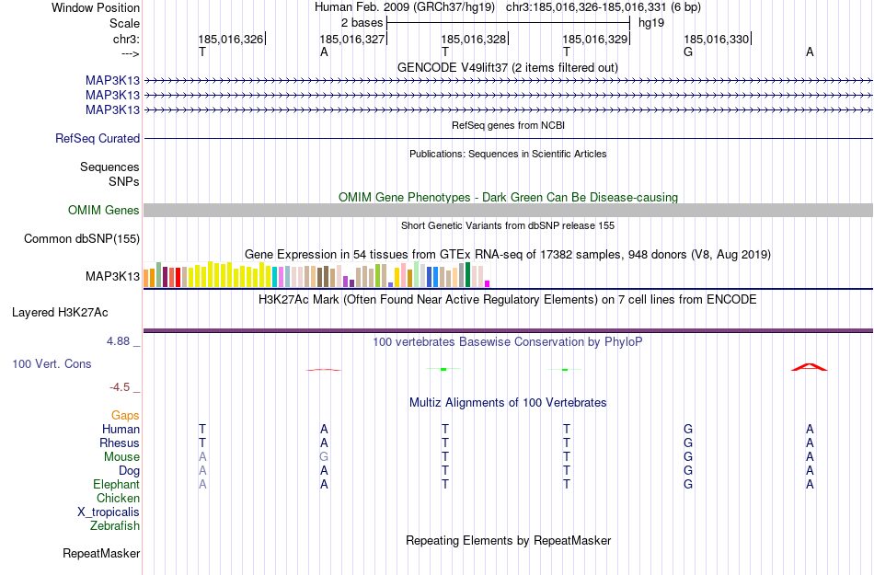
Task: Open "OMIM Gene Phenotypes" track title
Action: [x=508, y=197]
